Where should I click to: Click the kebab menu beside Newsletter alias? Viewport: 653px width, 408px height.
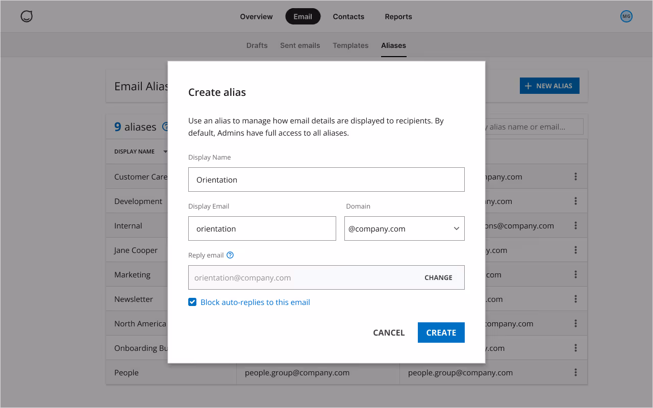tap(575, 299)
